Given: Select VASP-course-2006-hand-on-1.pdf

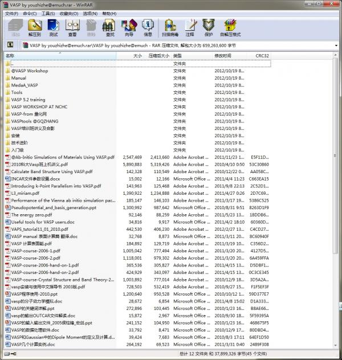Looking at the screenshot, I should pos(137,265).
